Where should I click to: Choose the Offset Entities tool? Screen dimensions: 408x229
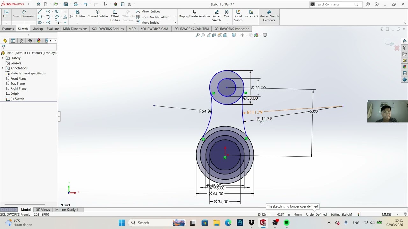pyautogui.click(x=115, y=16)
